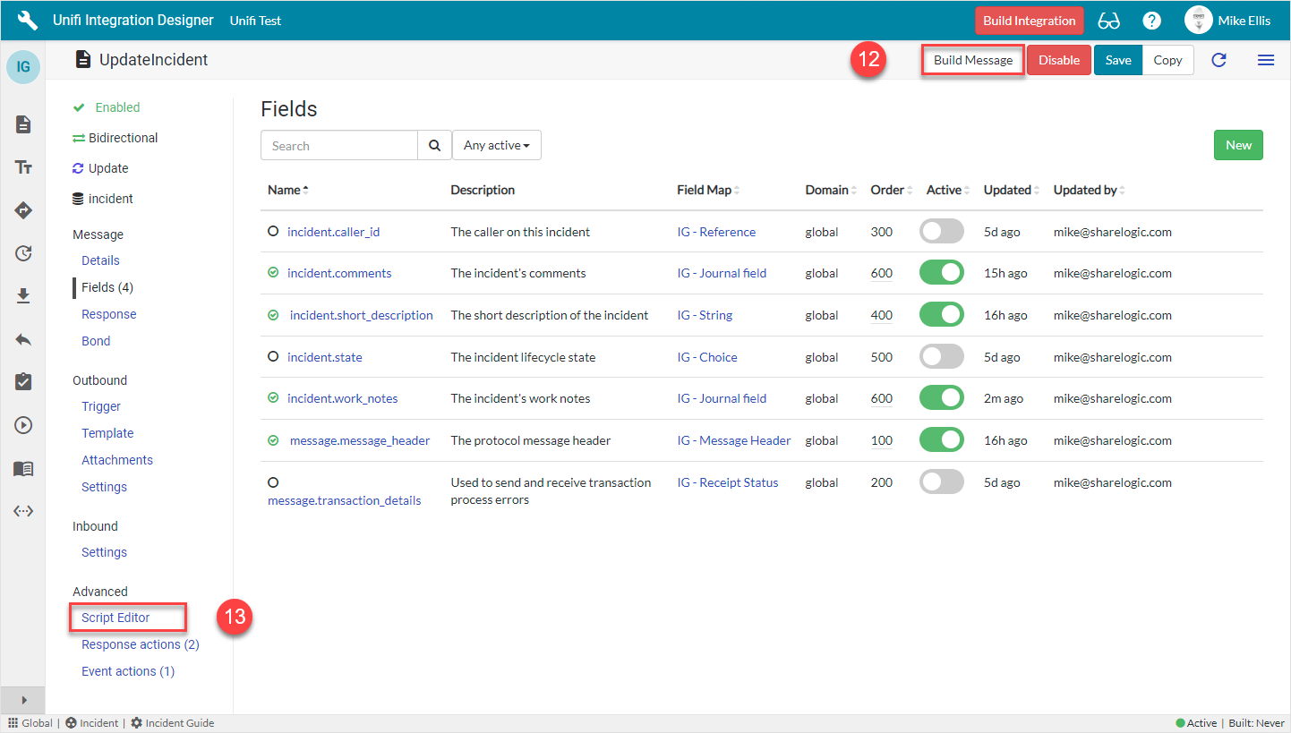Expand the left sidebar with bottom arrow
The width and height of the screenshot is (1291, 733).
(23, 700)
